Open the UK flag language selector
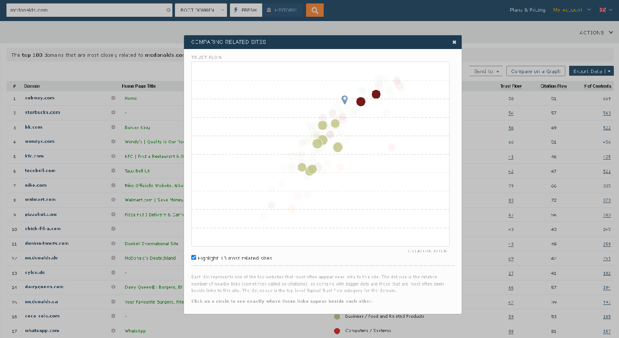619x338 pixels. 606,10
